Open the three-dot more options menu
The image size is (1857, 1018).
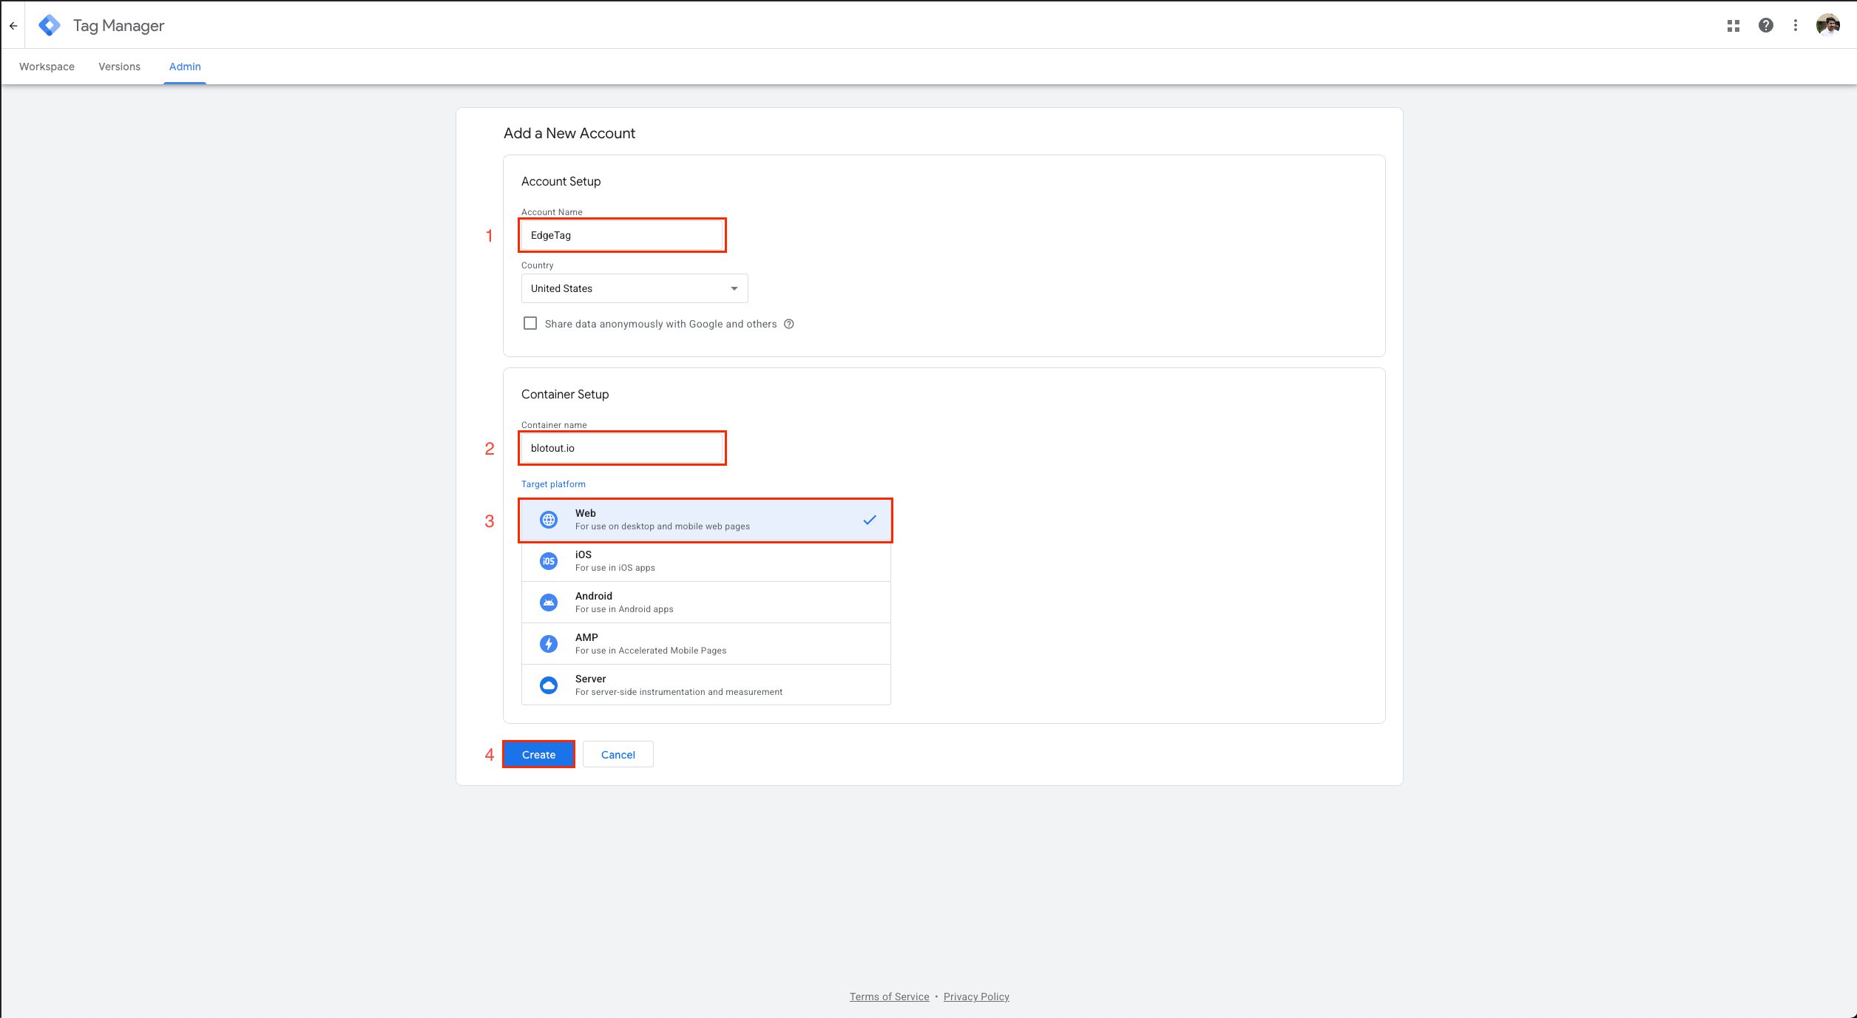(x=1795, y=26)
